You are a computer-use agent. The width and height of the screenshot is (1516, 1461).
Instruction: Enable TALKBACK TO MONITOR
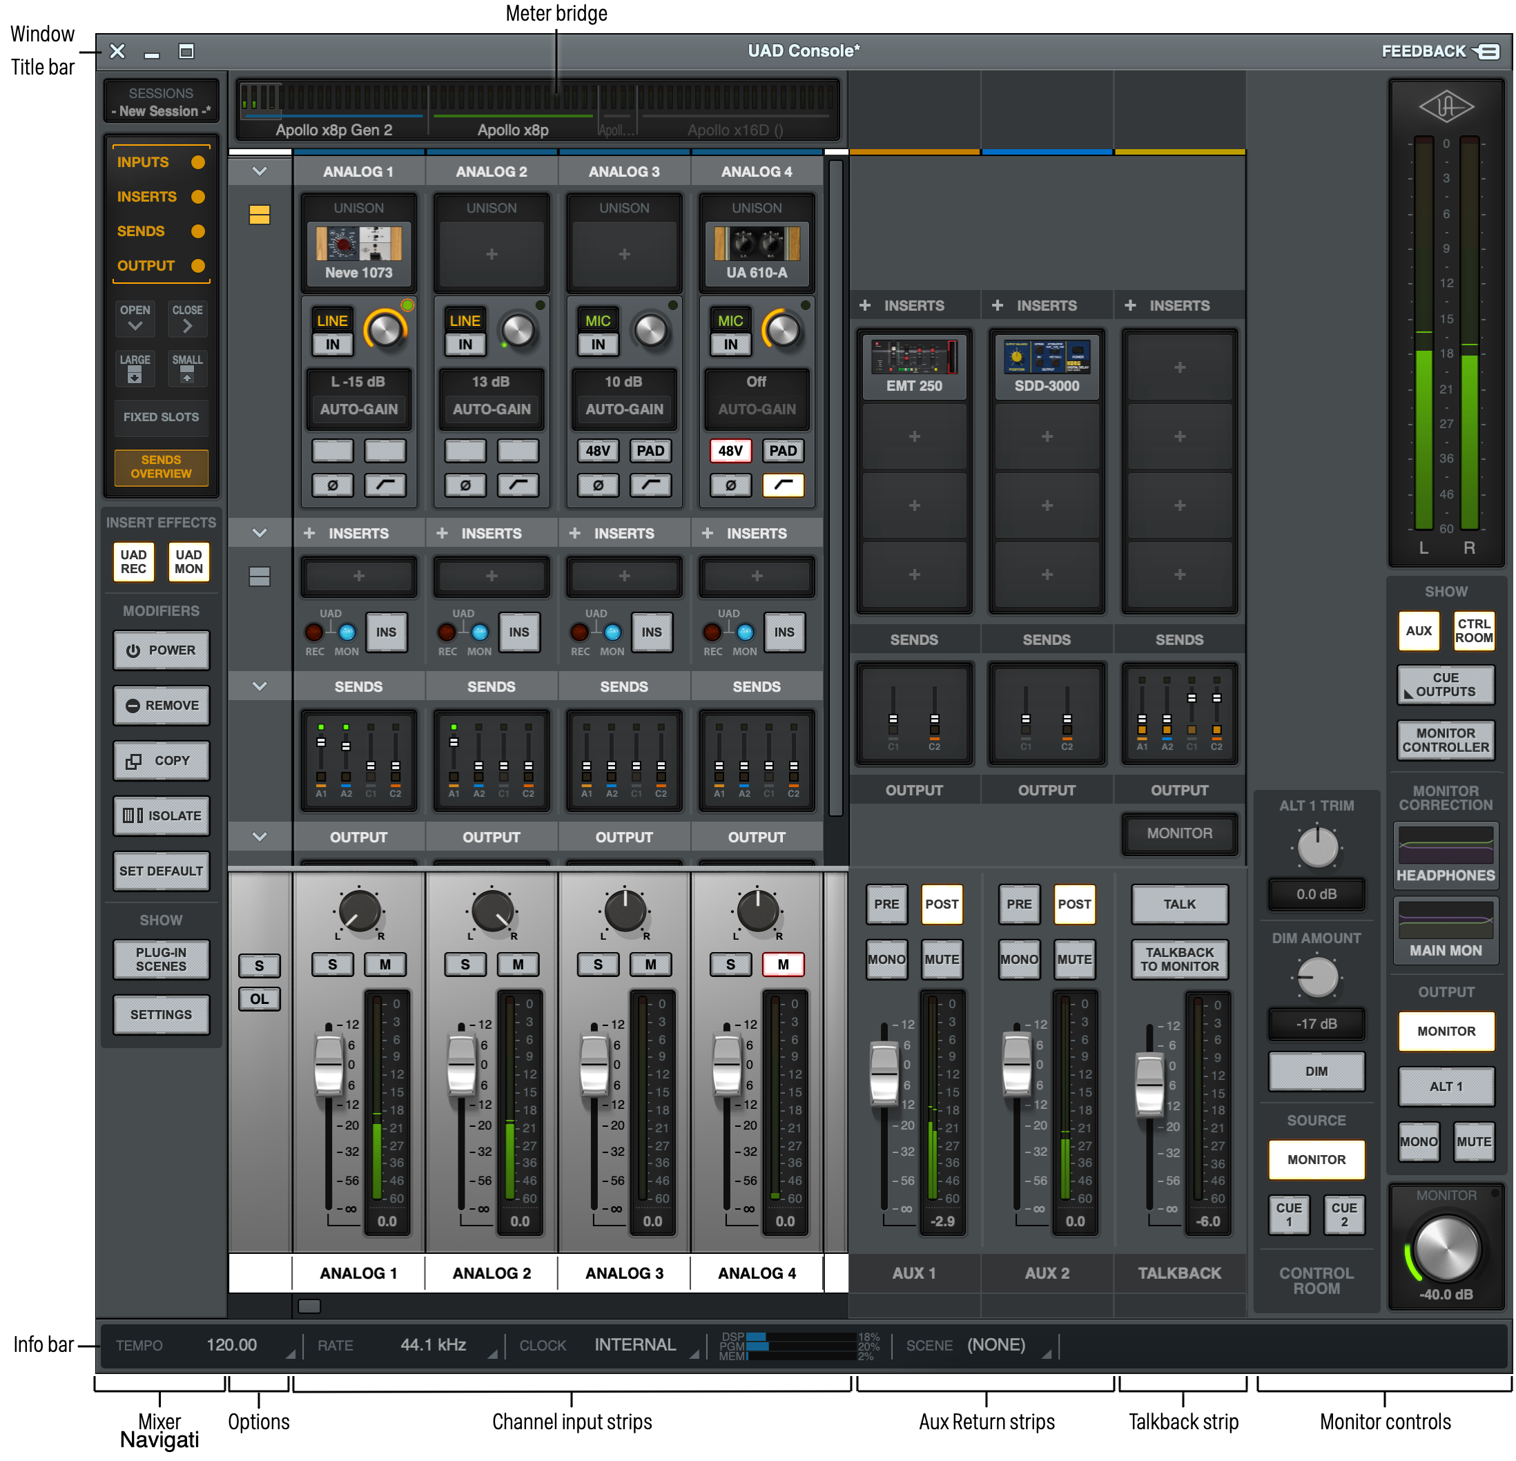click(x=1179, y=959)
